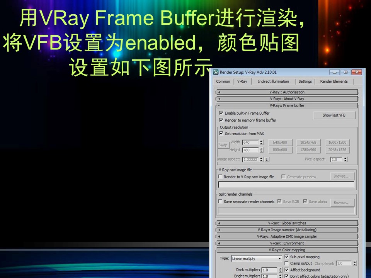
Task: Switch to Render Elements tab
Action: tap(334, 81)
